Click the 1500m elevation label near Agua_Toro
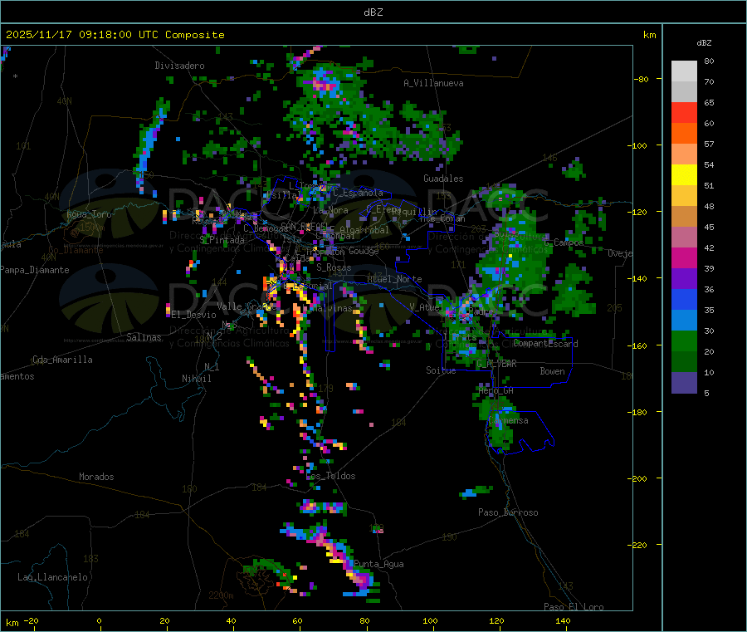 [92, 228]
